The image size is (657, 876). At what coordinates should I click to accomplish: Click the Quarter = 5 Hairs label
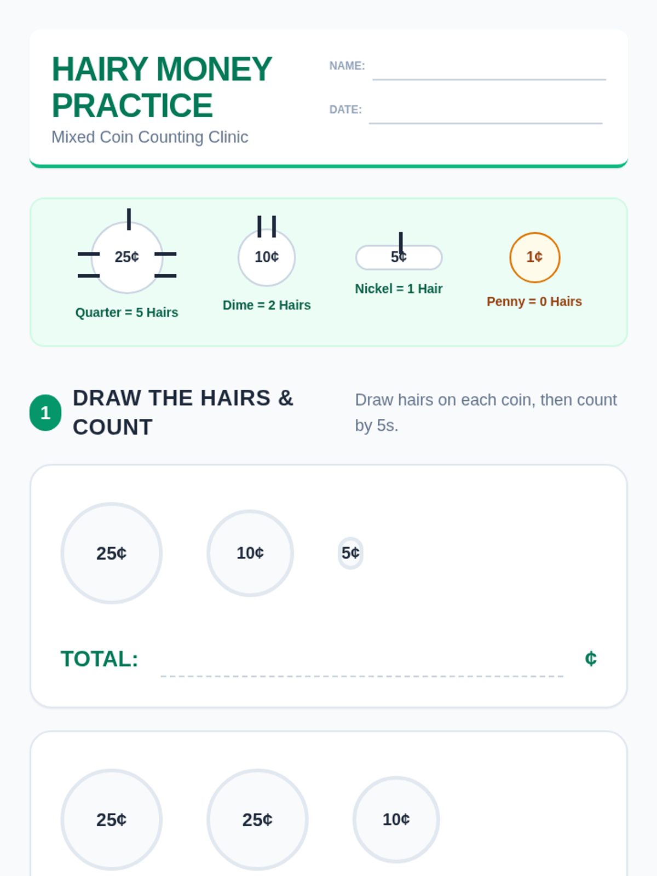point(127,313)
